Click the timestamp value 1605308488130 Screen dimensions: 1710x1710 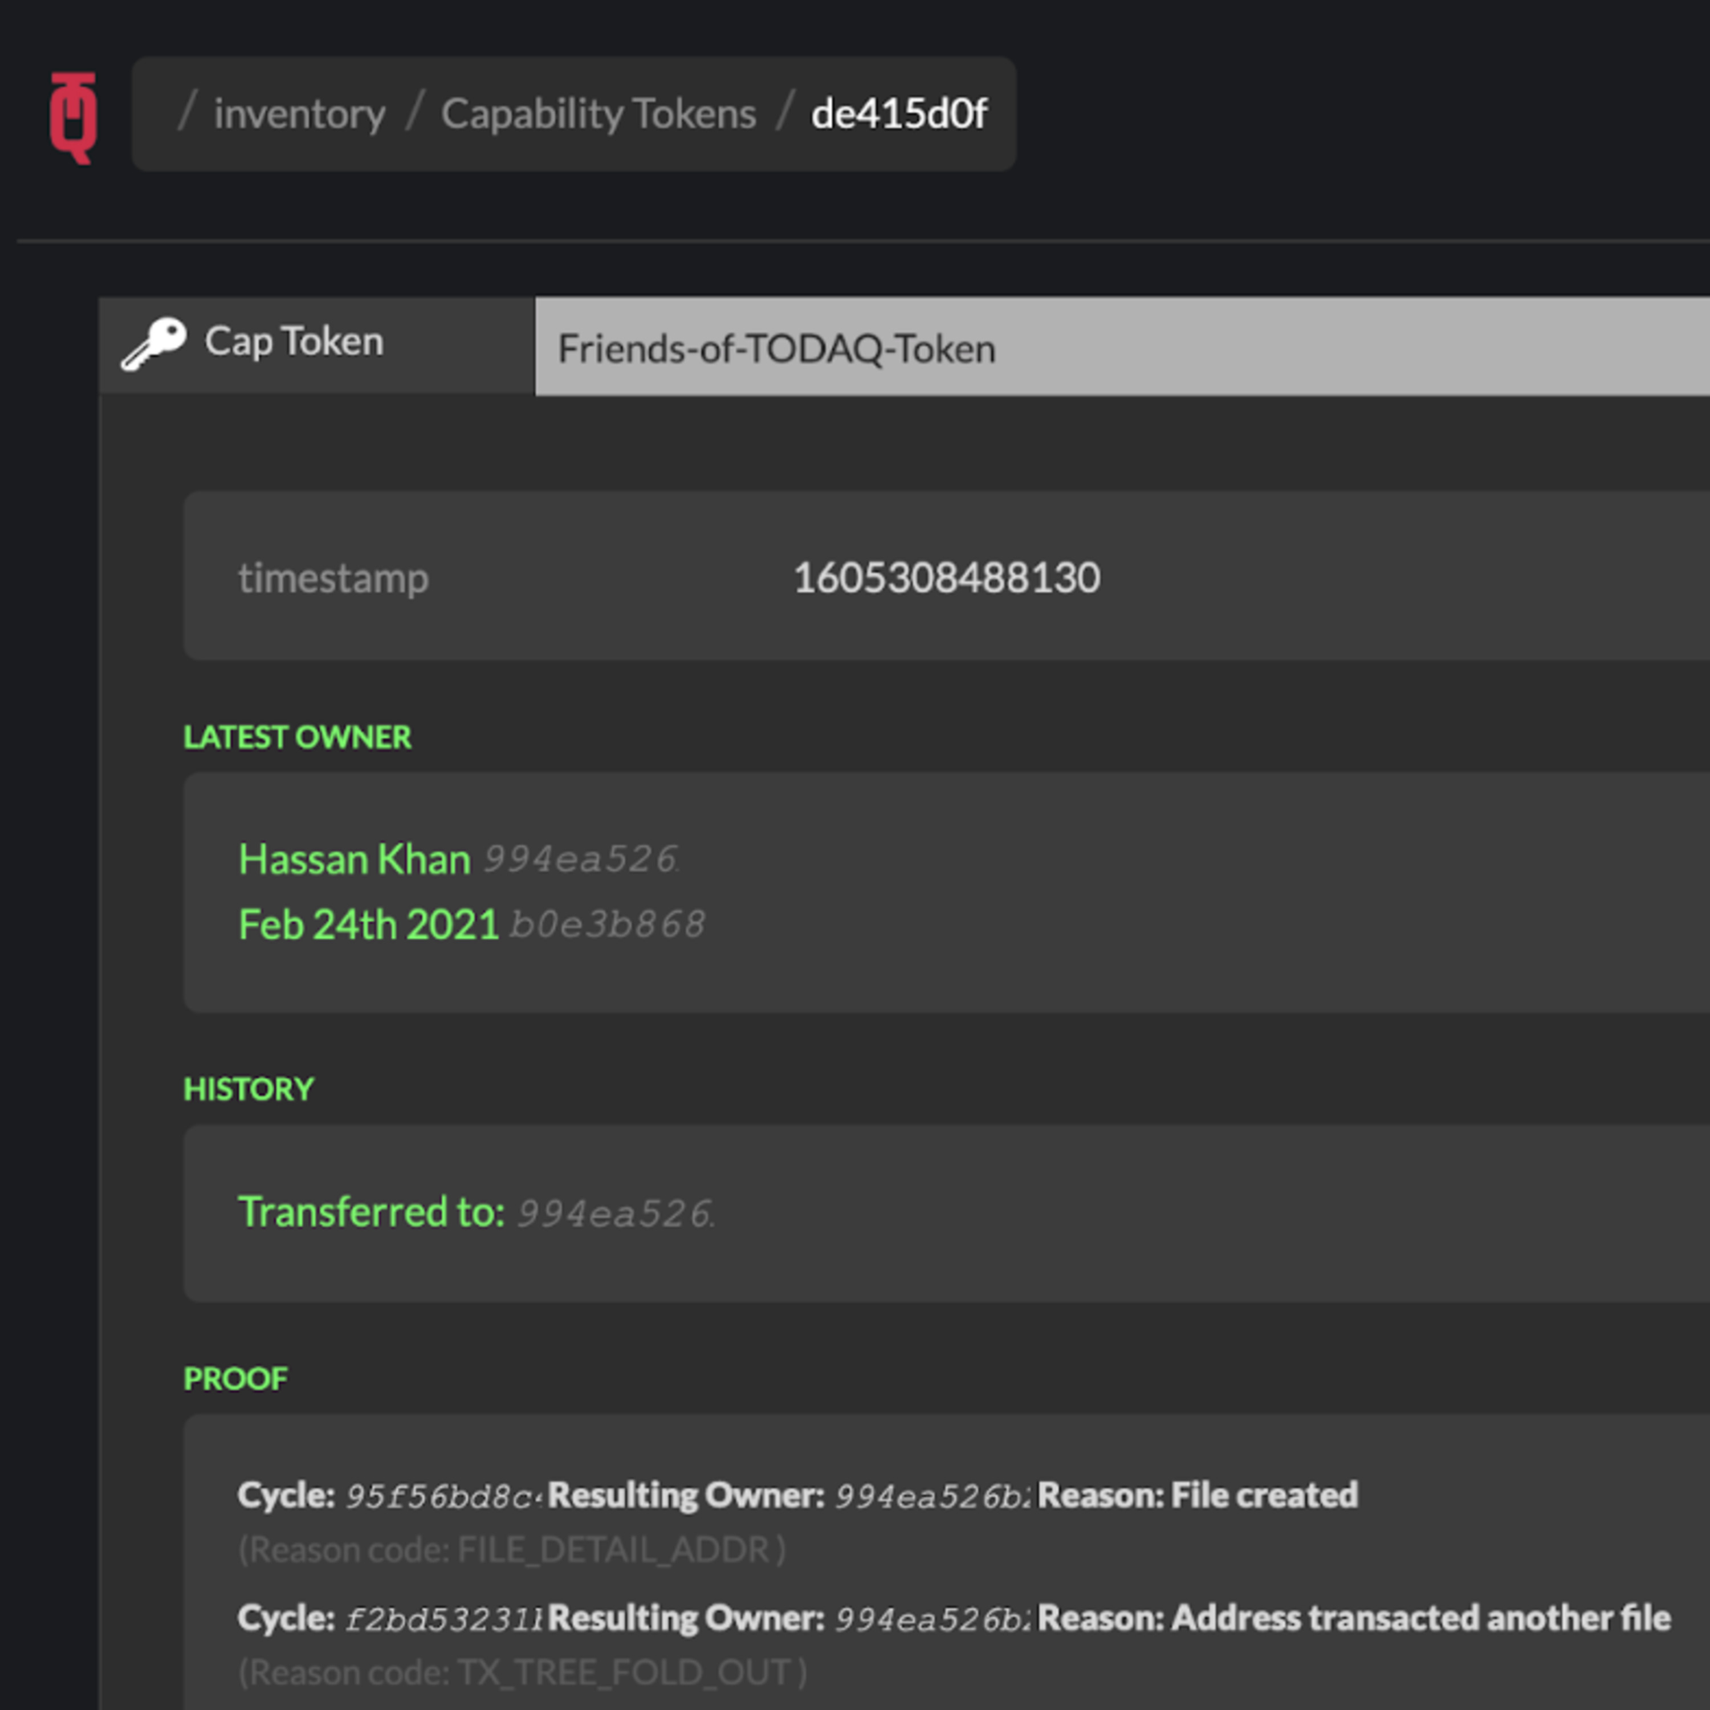click(946, 578)
